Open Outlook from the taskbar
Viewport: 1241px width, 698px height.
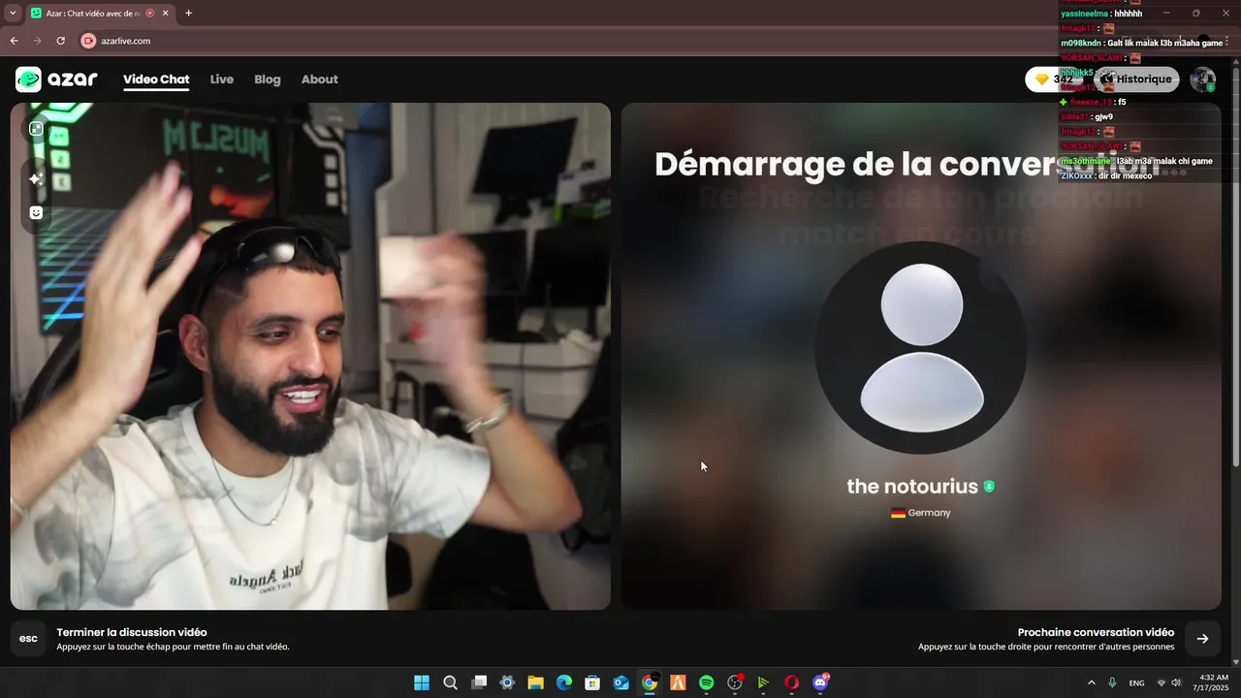(x=621, y=682)
